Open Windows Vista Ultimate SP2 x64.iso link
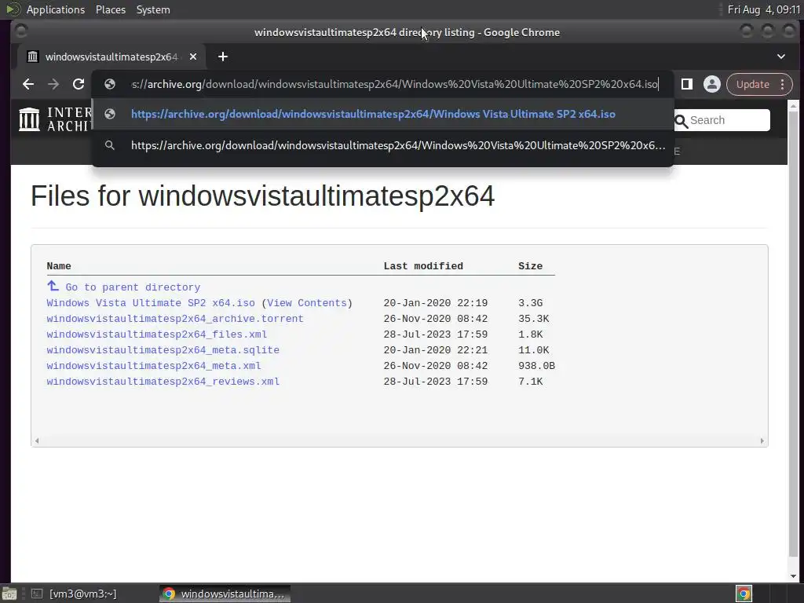The width and height of the screenshot is (804, 603). click(151, 303)
